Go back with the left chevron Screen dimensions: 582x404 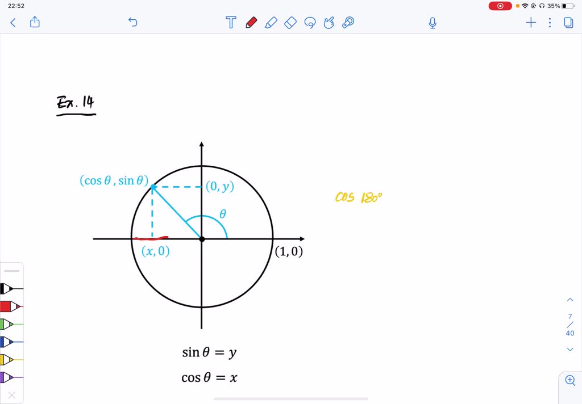click(x=13, y=22)
